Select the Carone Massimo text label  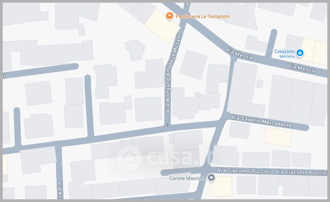(188, 179)
